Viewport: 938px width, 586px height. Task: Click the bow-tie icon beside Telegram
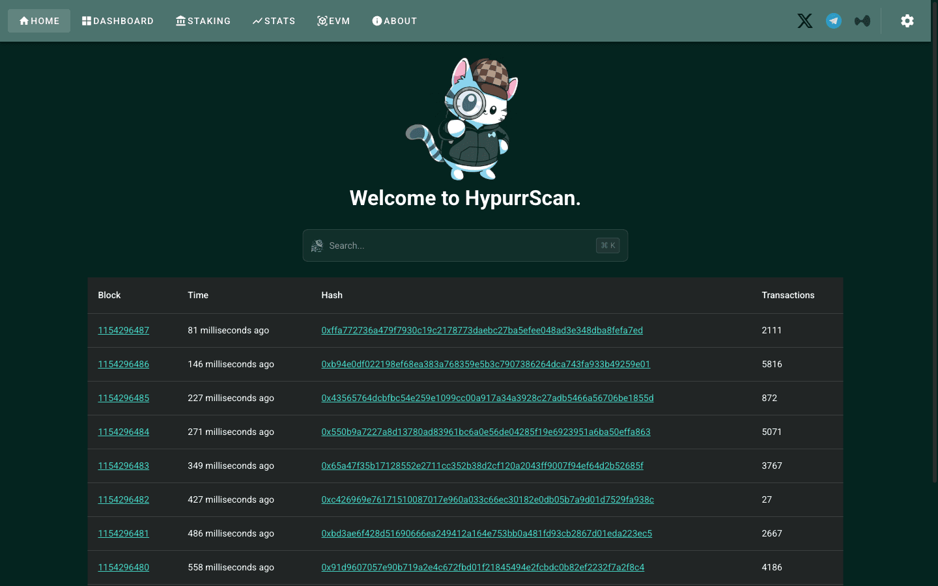(862, 21)
